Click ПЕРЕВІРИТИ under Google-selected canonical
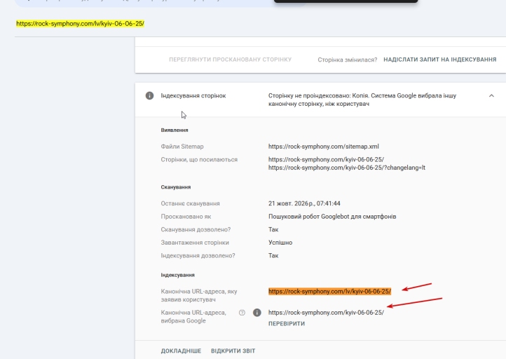Image resolution: width=506 pixels, height=359 pixels. coord(287,323)
